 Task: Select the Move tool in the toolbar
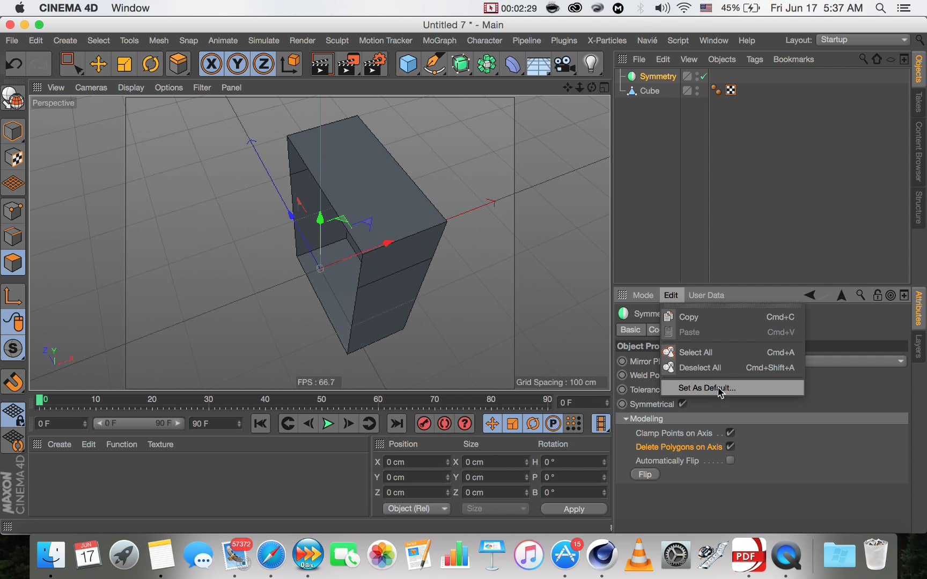click(x=98, y=63)
